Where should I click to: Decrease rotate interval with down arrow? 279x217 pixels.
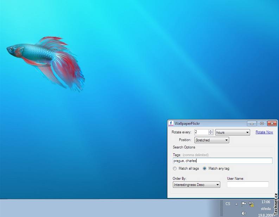[211, 134]
